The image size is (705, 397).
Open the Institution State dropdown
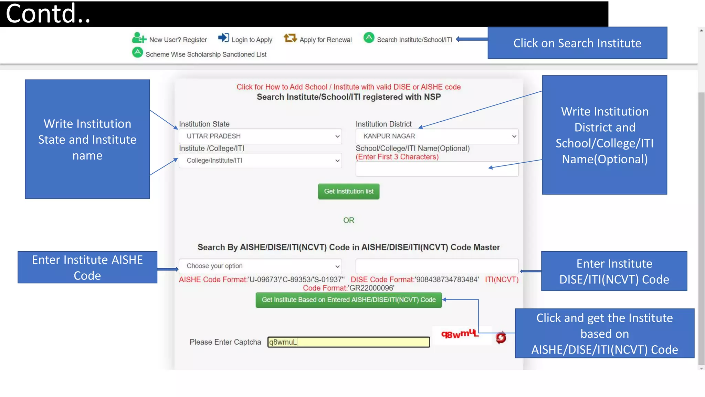click(260, 136)
